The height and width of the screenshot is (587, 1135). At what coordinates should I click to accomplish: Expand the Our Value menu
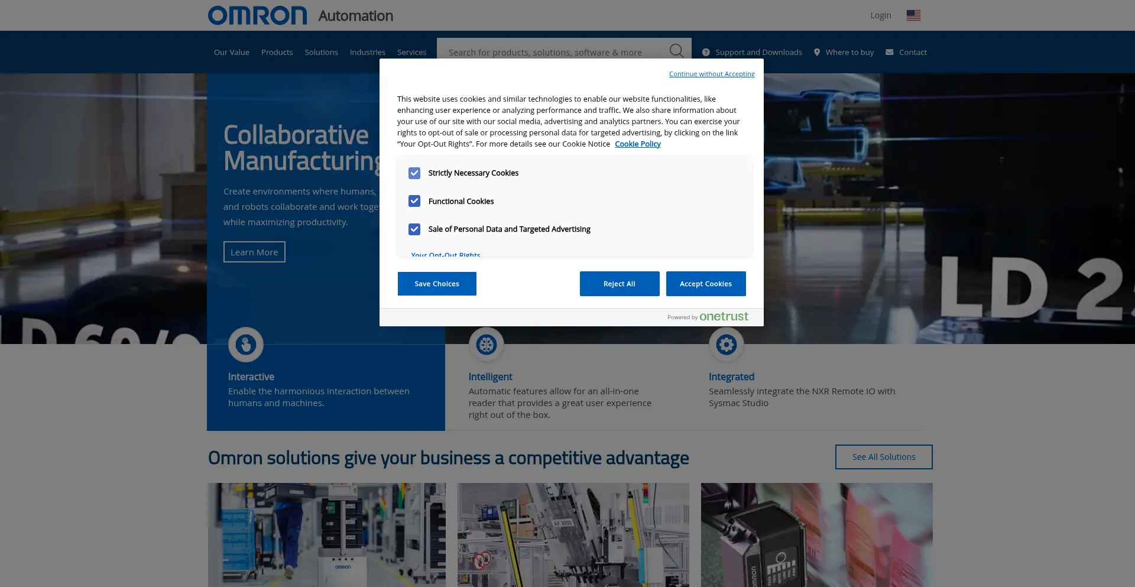(231, 53)
